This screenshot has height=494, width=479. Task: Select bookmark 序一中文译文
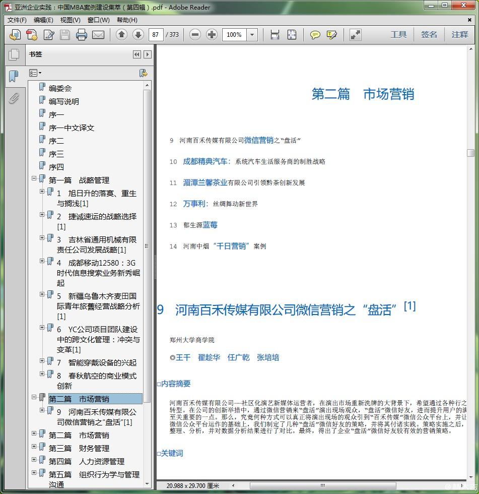[x=72, y=128]
